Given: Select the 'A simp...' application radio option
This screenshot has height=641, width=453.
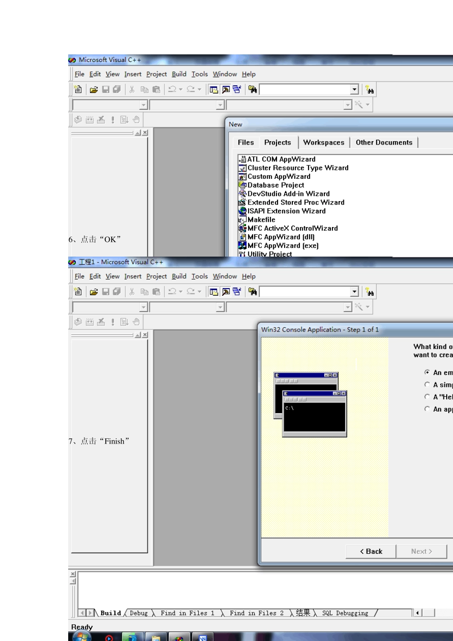Looking at the screenshot, I should point(427,384).
